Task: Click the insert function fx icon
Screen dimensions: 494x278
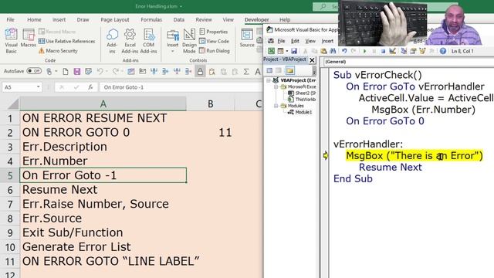Action: (90, 87)
